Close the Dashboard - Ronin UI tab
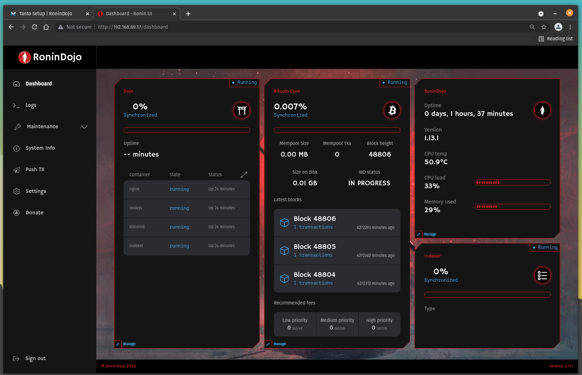Viewport: 582px width, 375px height. click(174, 14)
